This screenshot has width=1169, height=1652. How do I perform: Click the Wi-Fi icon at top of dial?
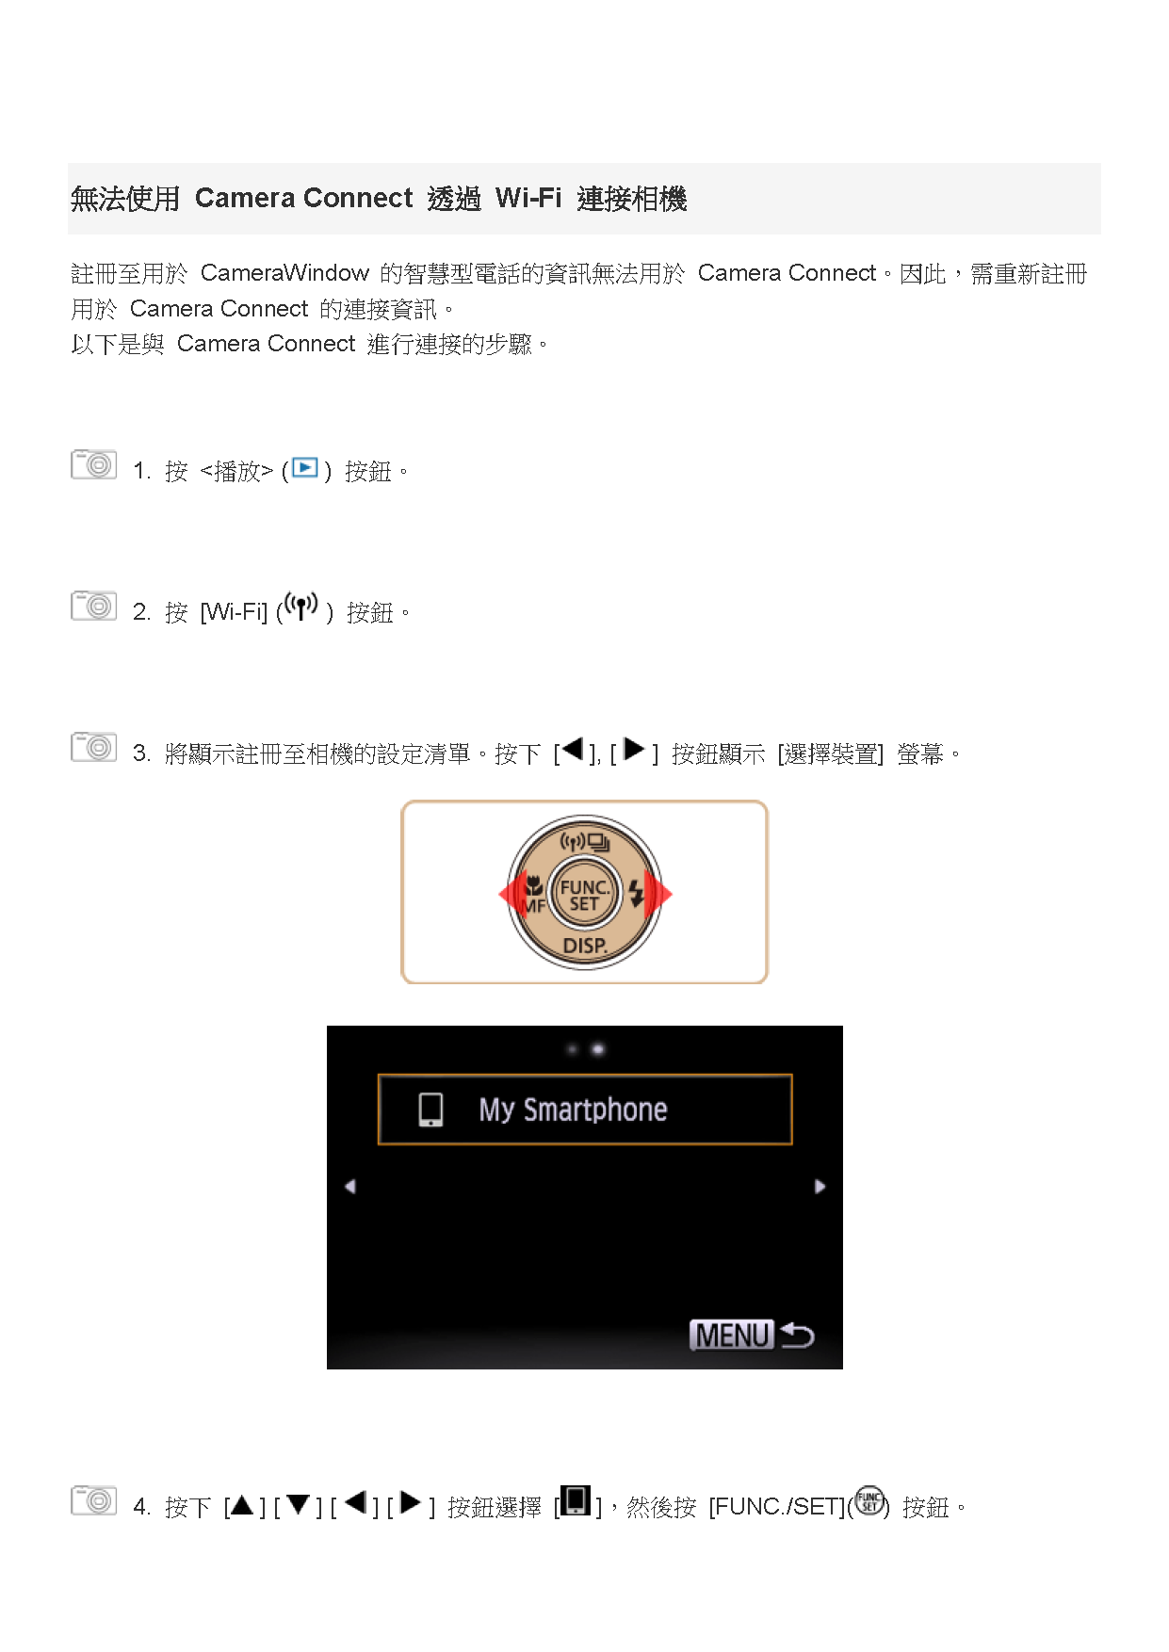(x=573, y=841)
